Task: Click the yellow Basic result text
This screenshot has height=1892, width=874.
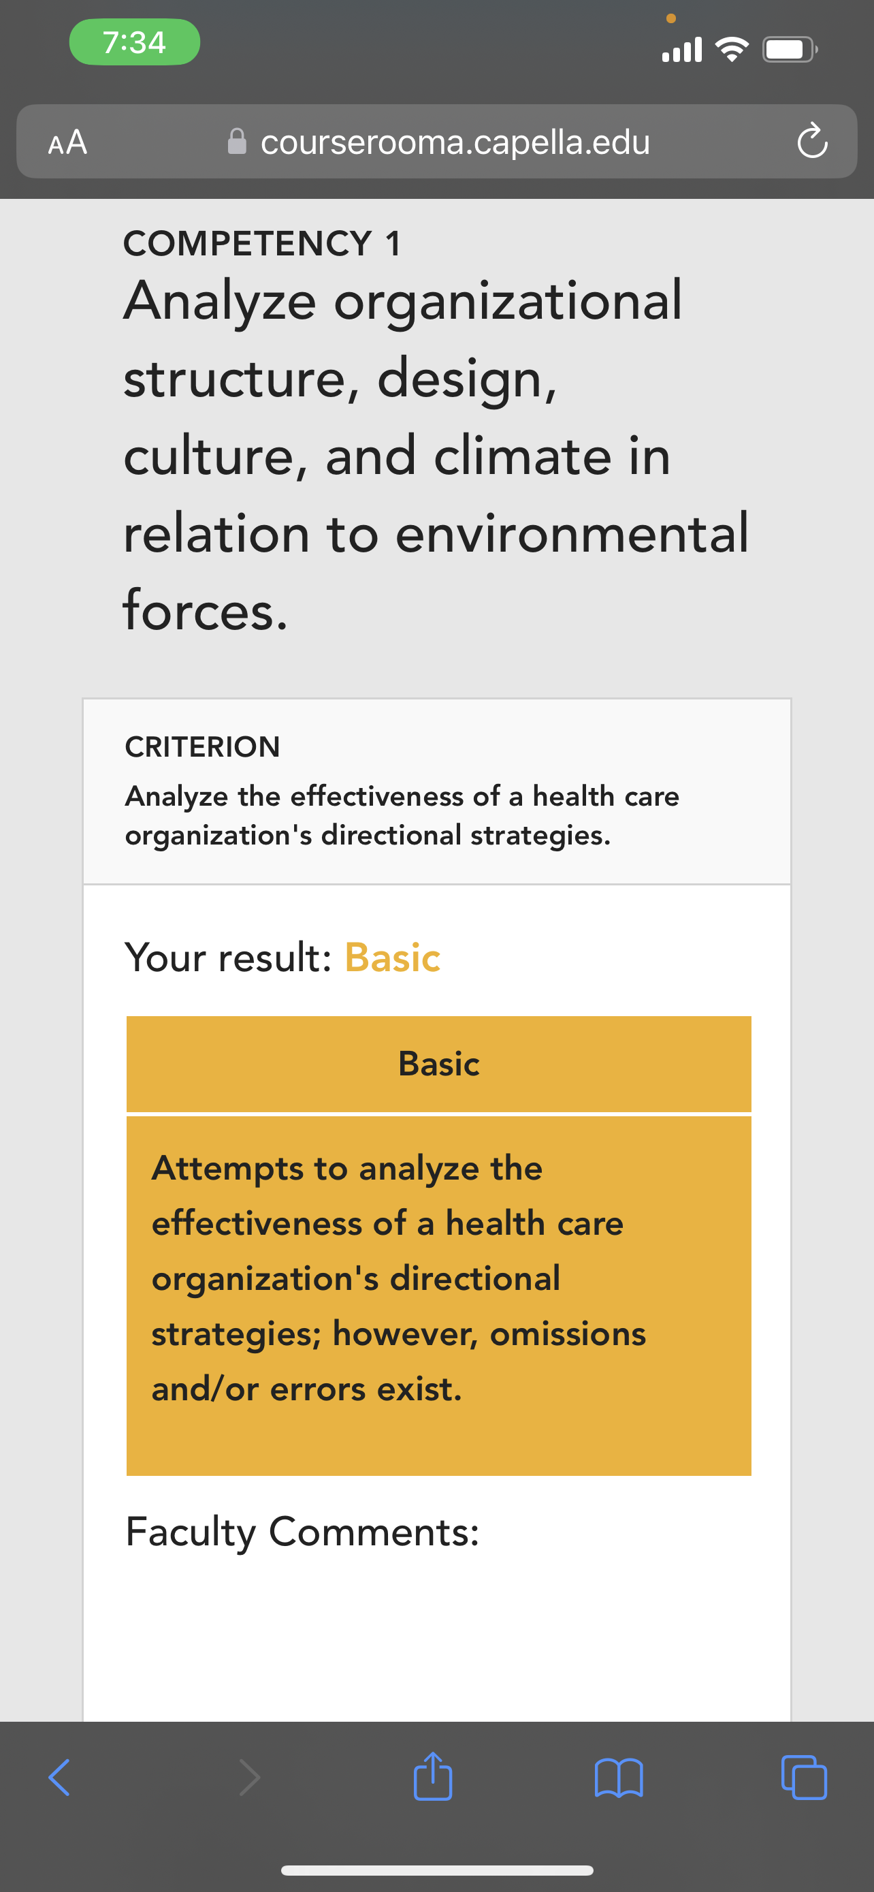Action: coord(393,957)
